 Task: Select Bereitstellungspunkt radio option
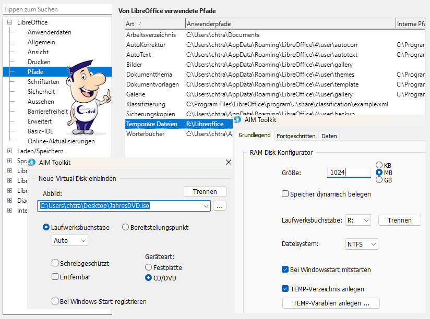click(125, 227)
